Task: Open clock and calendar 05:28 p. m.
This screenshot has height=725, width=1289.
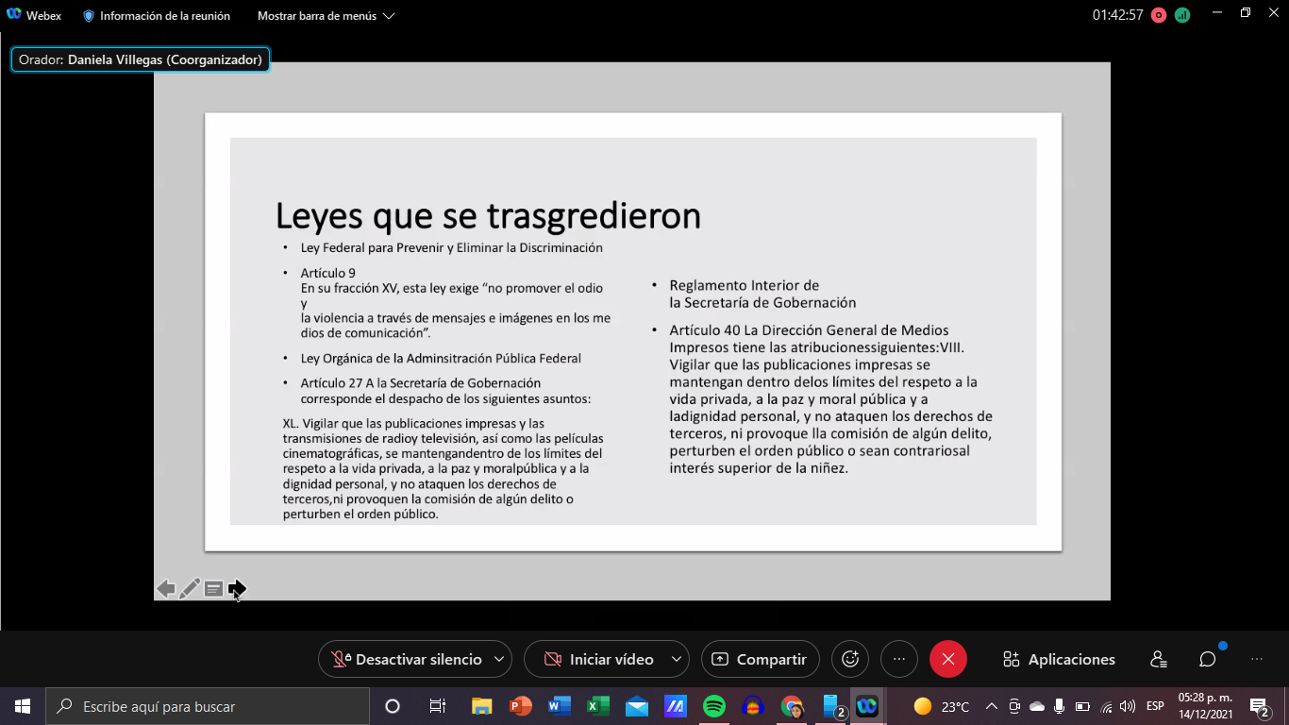Action: point(1205,706)
